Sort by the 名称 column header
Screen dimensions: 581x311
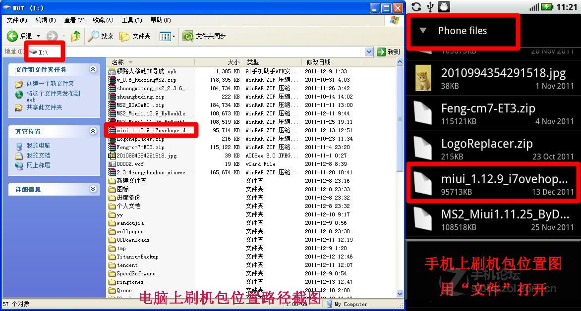(x=150, y=62)
